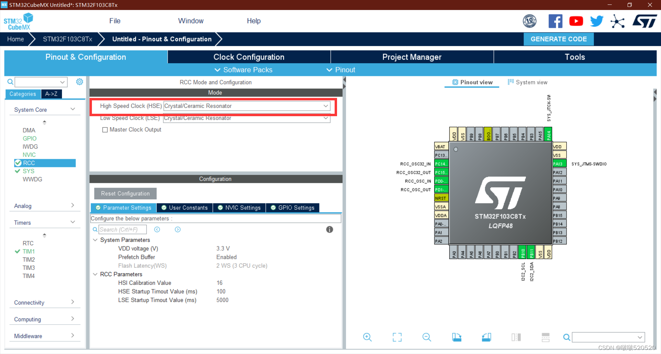Select NVIC peripheral
661x354 pixels.
[29, 155]
